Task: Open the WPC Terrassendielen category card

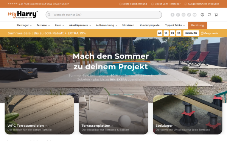Action: tap(39, 115)
